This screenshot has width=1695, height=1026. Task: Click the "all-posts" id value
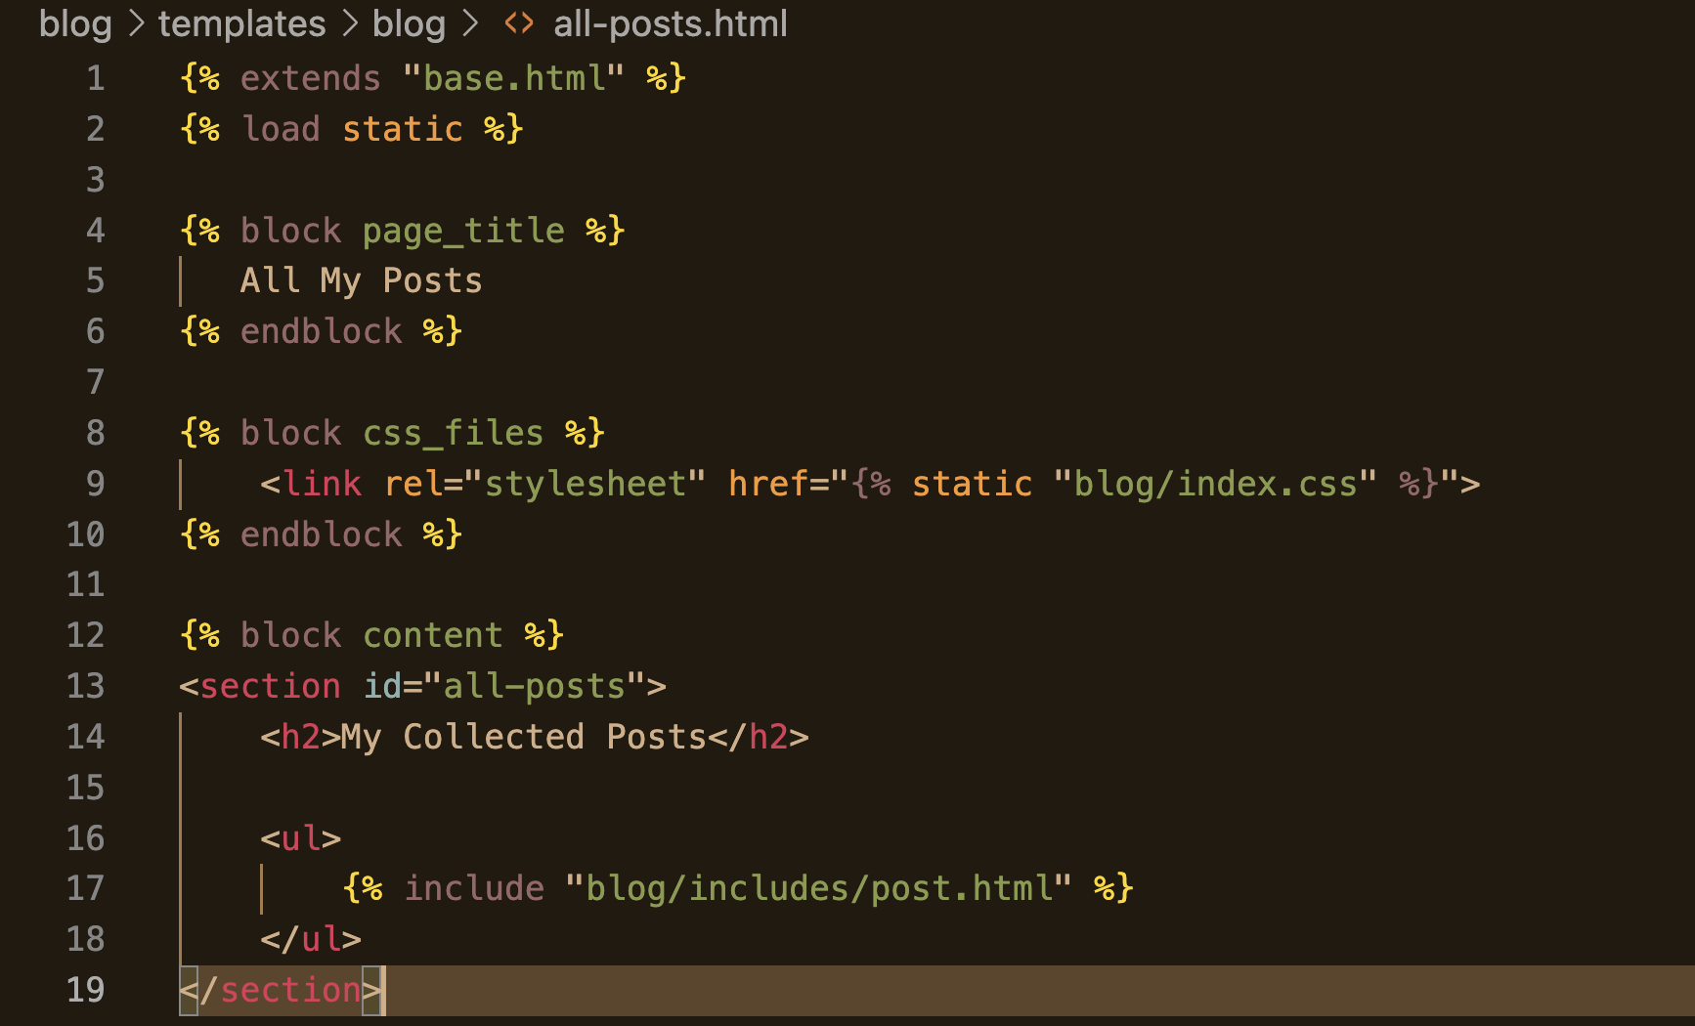click(535, 686)
